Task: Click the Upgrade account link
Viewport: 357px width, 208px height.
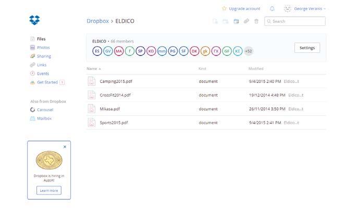Action: pyautogui.click(x=244, y=9)
